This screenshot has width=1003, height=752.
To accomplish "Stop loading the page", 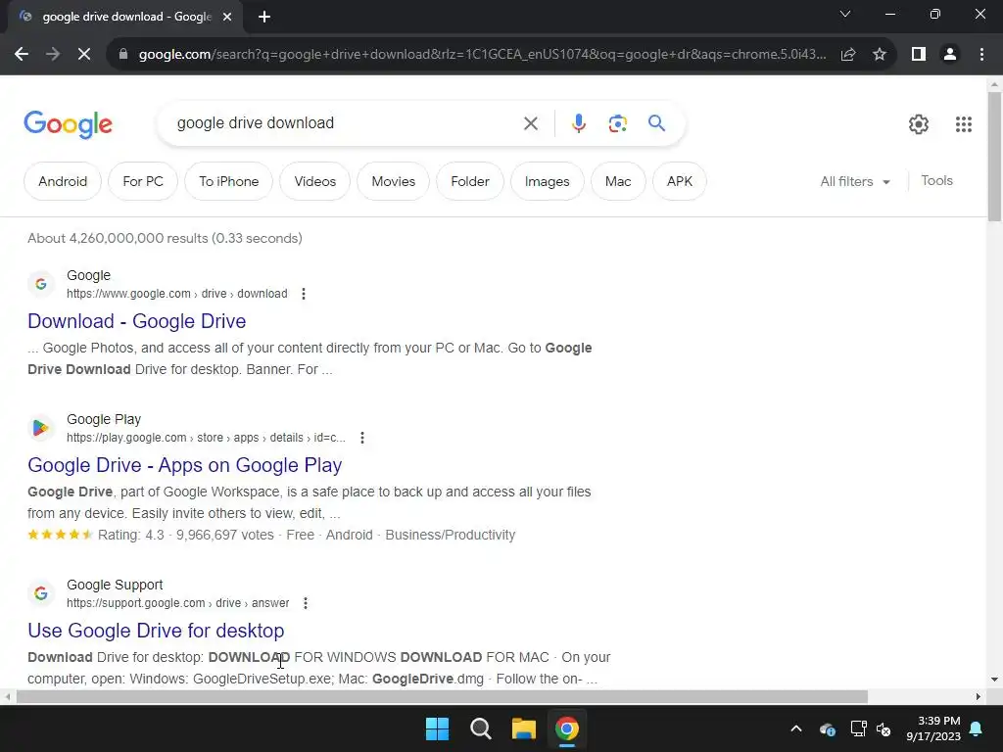I will click(x=84, y=55).
